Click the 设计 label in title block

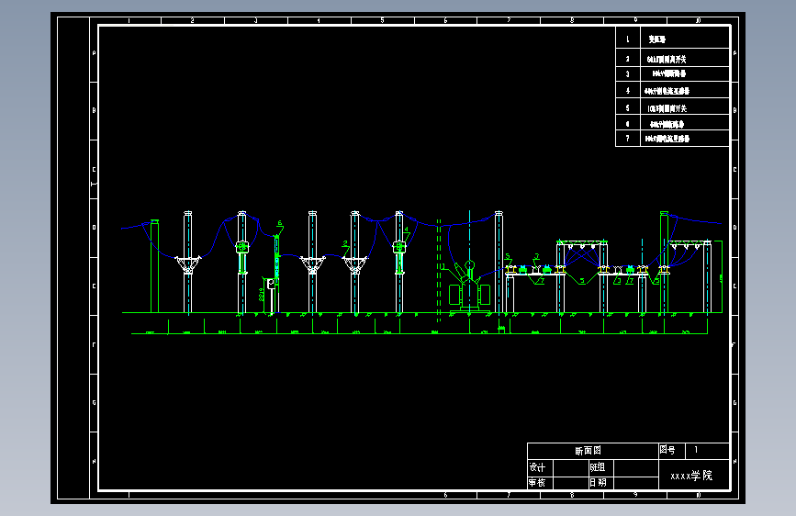click(537, 467)
